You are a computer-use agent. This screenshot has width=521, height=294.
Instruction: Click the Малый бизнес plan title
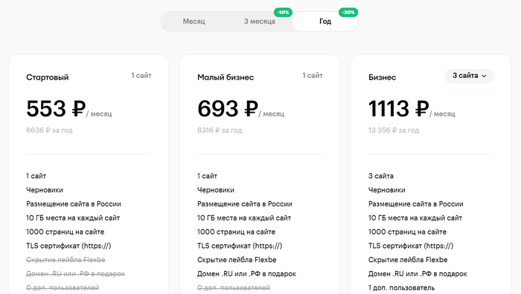pos(226,77)
